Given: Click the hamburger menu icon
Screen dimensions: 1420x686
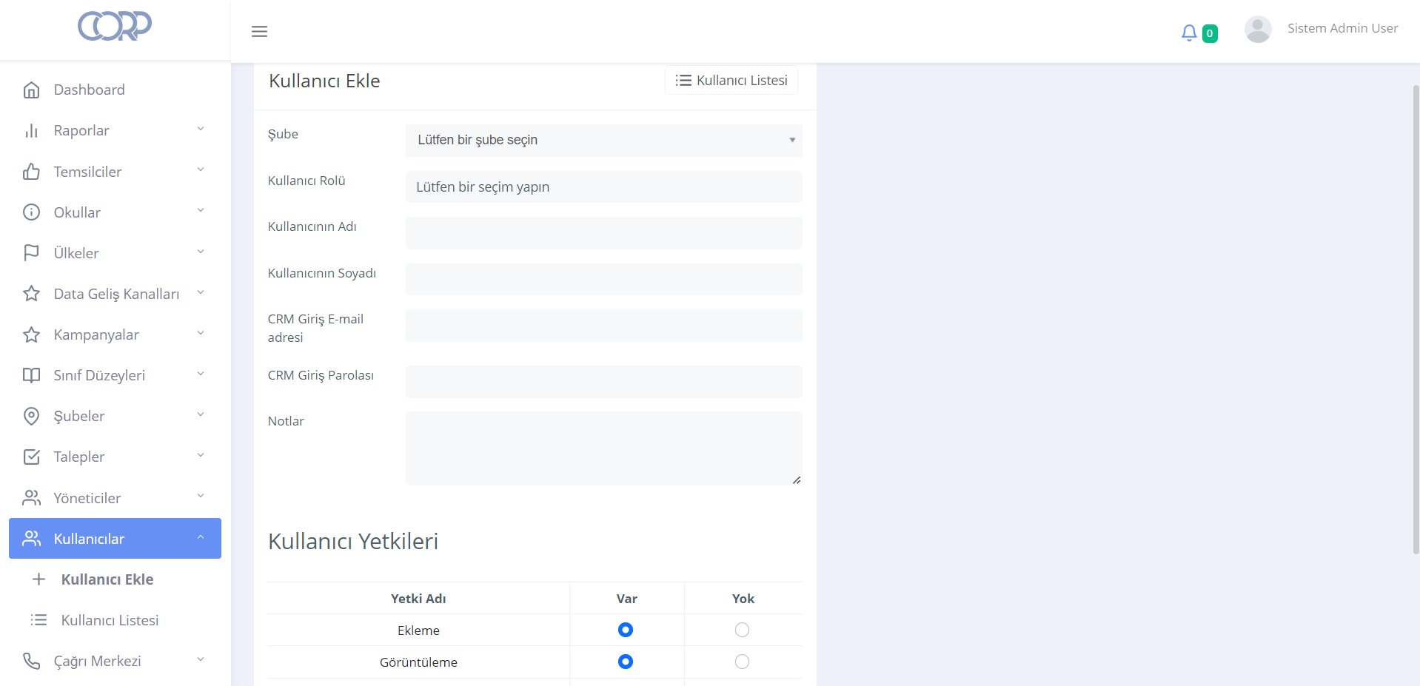Looking at the screenshot, I should [x=259, y=31].
